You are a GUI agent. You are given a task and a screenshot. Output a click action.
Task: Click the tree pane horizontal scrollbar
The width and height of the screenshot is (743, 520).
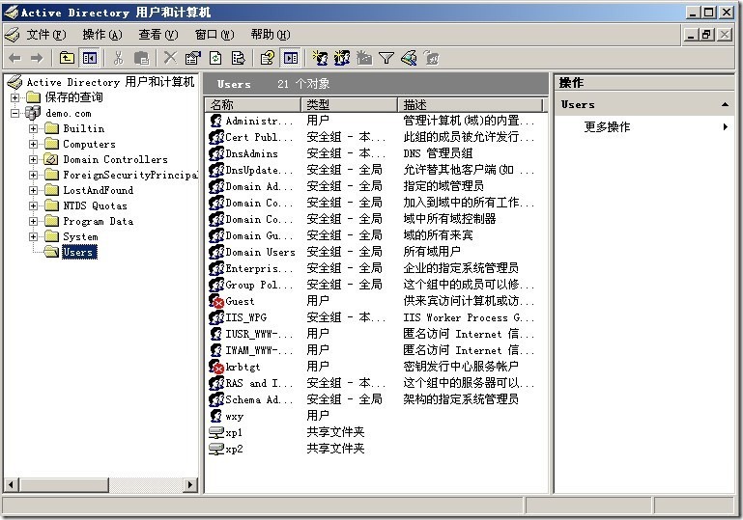coord(100,485)
